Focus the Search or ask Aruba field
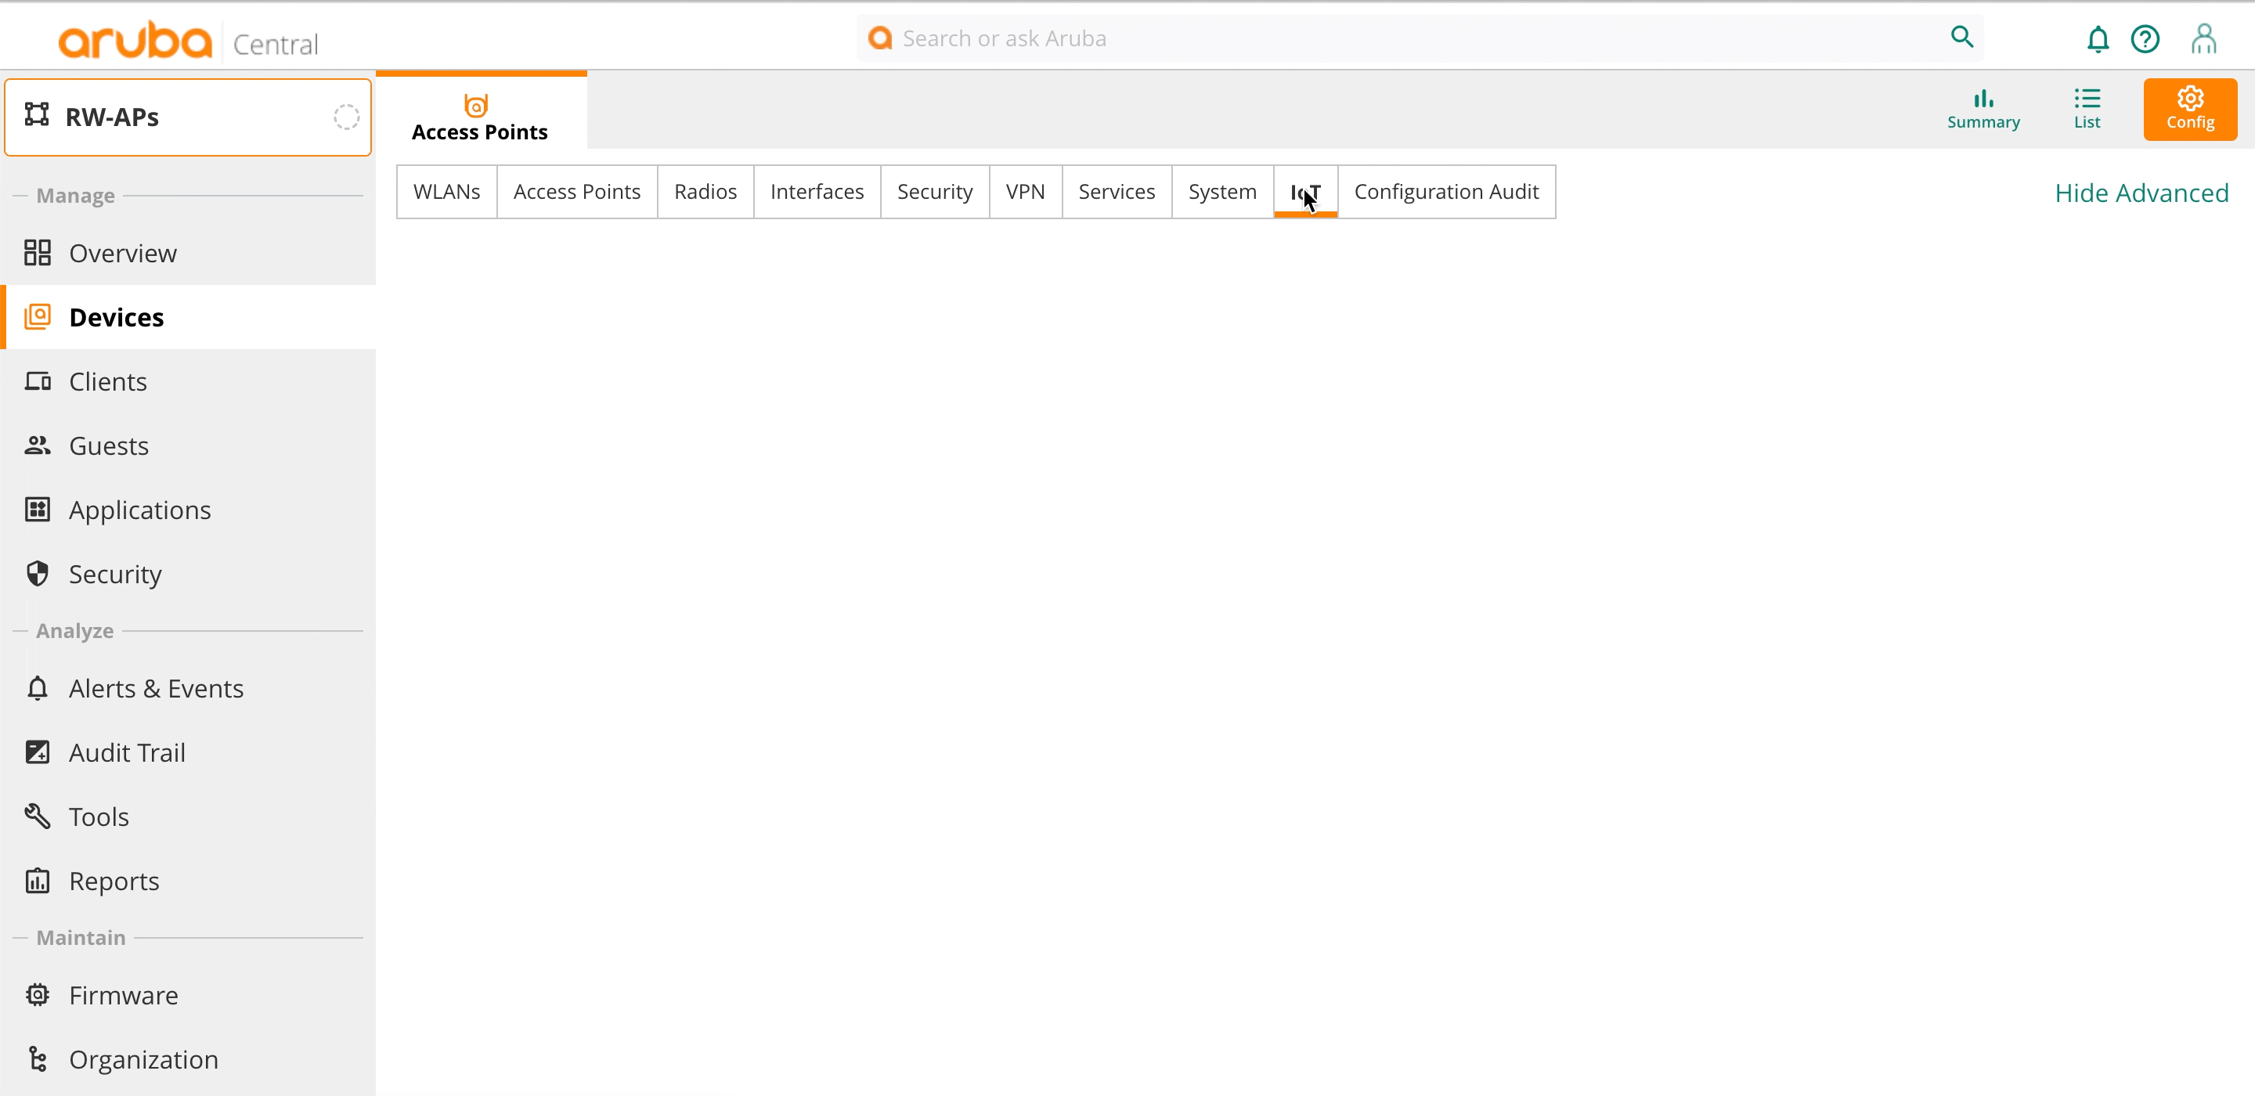Image resolution: width=2255 pixels, height=1096 pixels. click(x=1420, y=38)
